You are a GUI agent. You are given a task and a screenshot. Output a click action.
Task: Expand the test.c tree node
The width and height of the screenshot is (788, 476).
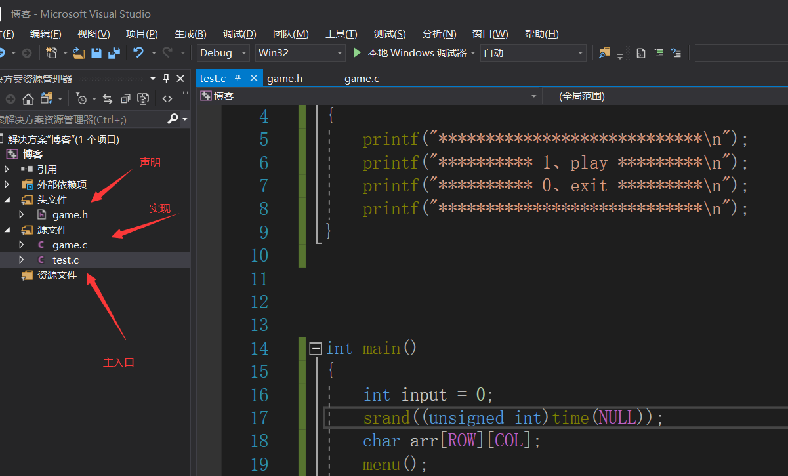click(x=22, y=260)
